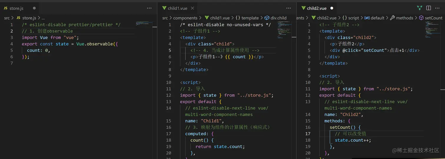The width and height of the screenshot is (445, 159).
Task: Switch to the store.js tab
Action: [19, 8]
